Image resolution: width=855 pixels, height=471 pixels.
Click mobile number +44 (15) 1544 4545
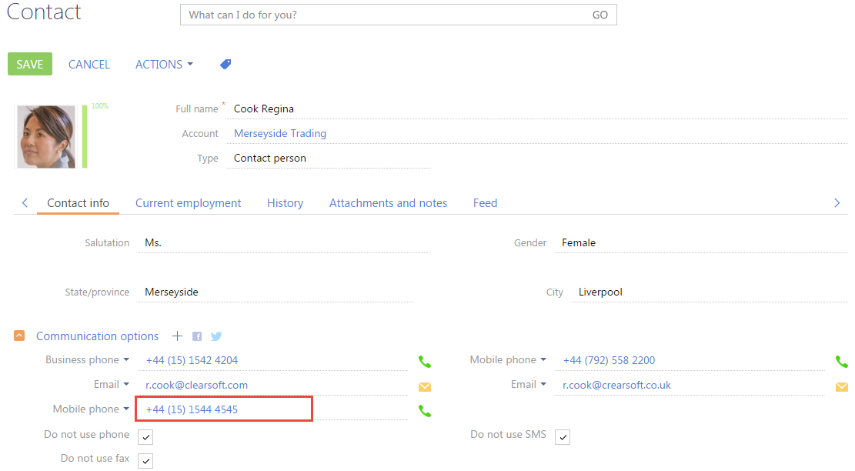(192, 409)
